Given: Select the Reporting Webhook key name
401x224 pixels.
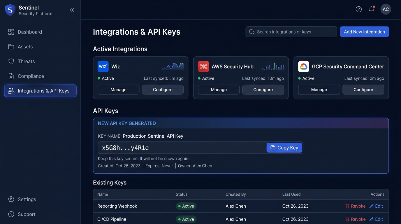Looking at the screenshot, I should point(117,206).
